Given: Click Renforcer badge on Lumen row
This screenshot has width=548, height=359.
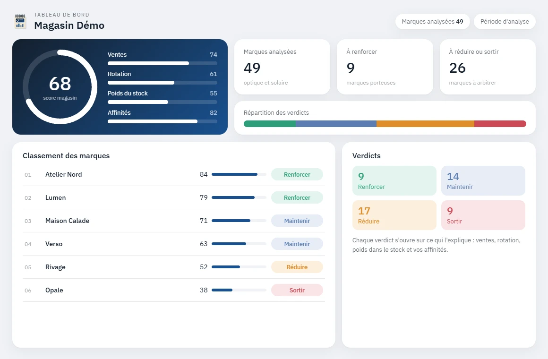Looking at the screenshot, I should point(297,197).
